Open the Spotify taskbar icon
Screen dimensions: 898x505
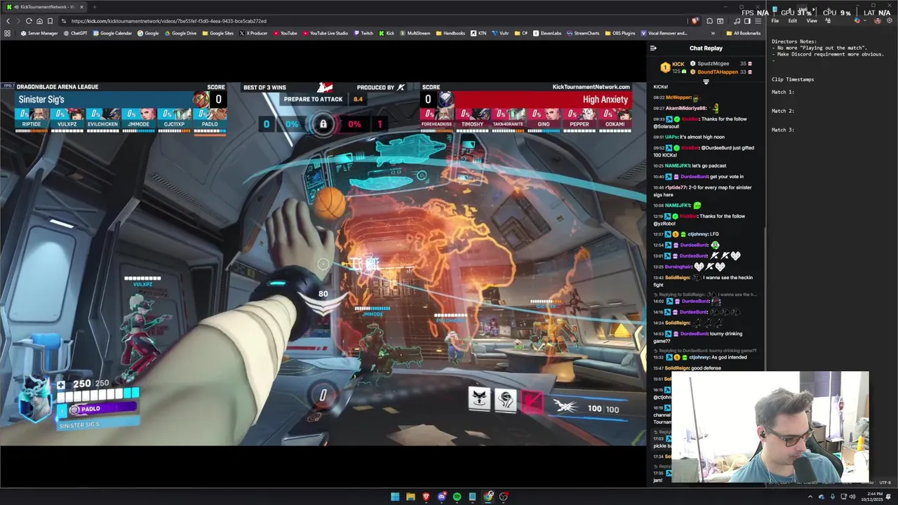click(x=457, y=497)
